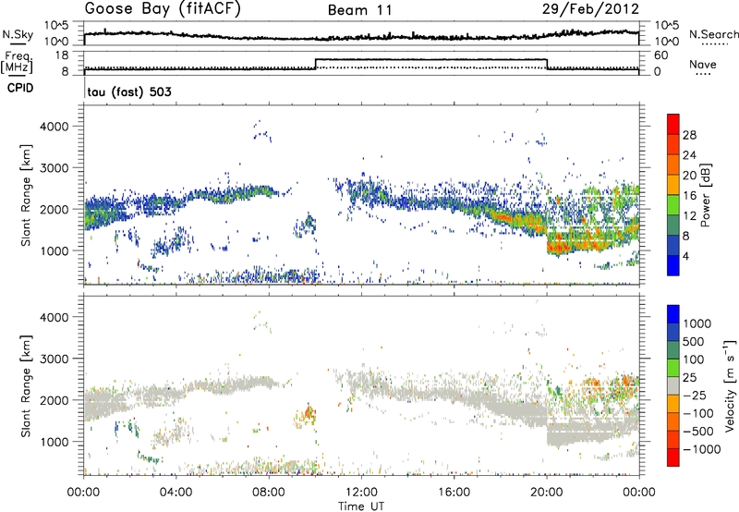The height and width of the screenshot is (512, 739).
Task: Click the '16:00' time axis label
Action: point(454,493)
